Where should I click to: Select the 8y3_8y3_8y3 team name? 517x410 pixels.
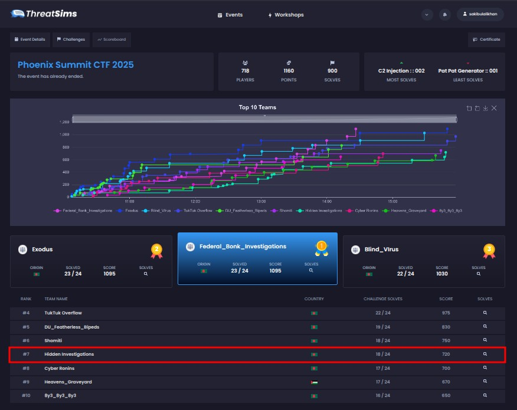(x=60, y=395)
